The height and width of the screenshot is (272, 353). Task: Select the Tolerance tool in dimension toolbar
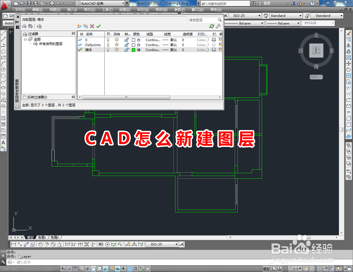coord(101,244)
